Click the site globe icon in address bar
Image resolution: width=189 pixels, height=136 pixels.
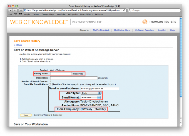coord(25,10)
